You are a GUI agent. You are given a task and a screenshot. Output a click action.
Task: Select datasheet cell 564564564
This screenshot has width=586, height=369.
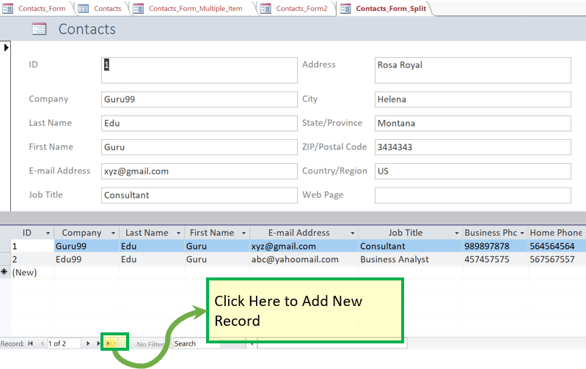[x=557, y=246]
